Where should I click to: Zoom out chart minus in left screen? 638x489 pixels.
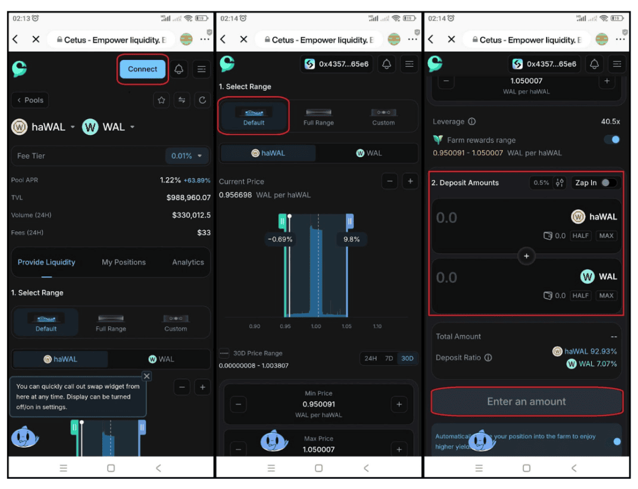coord(182,387)
